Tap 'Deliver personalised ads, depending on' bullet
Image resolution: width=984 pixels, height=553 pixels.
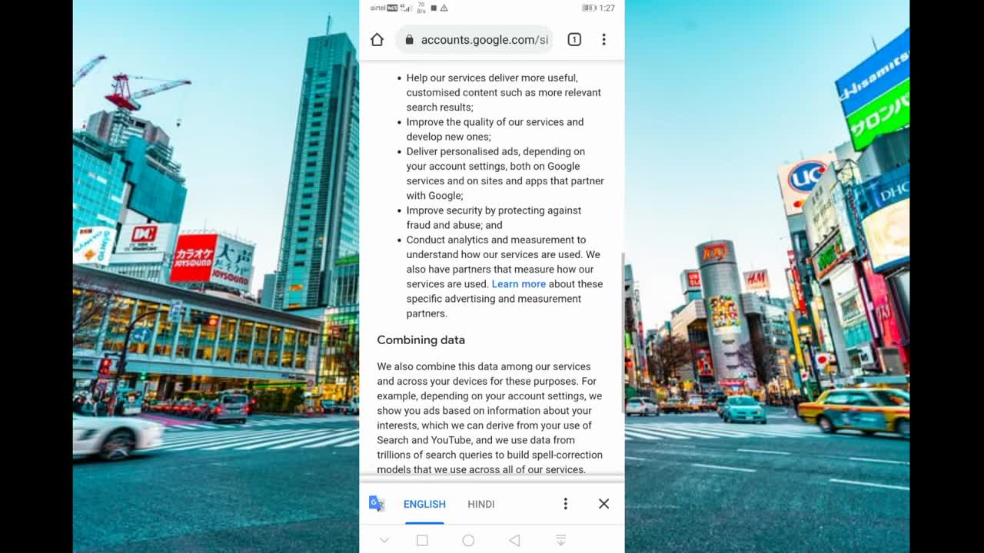click(505, 174)
